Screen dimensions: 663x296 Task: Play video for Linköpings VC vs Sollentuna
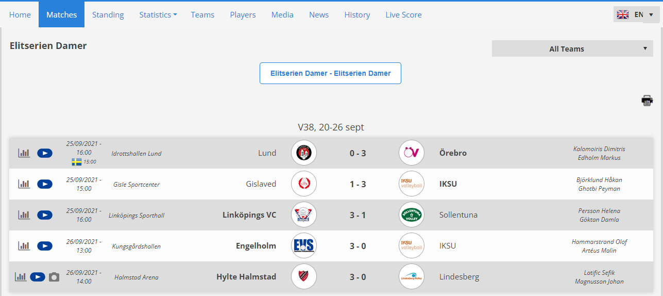[x=45, y=215]
